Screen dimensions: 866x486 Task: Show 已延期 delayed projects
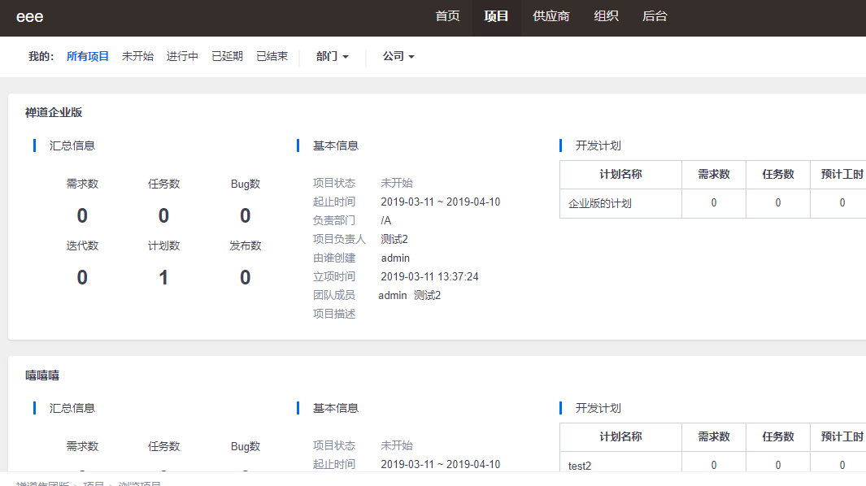point(227,57)
